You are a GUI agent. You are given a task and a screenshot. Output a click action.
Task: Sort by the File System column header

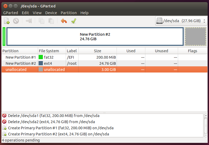[52, 51]
